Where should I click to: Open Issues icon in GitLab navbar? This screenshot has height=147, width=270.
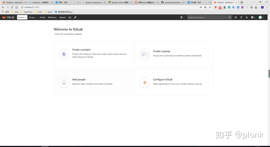point(236,17)
